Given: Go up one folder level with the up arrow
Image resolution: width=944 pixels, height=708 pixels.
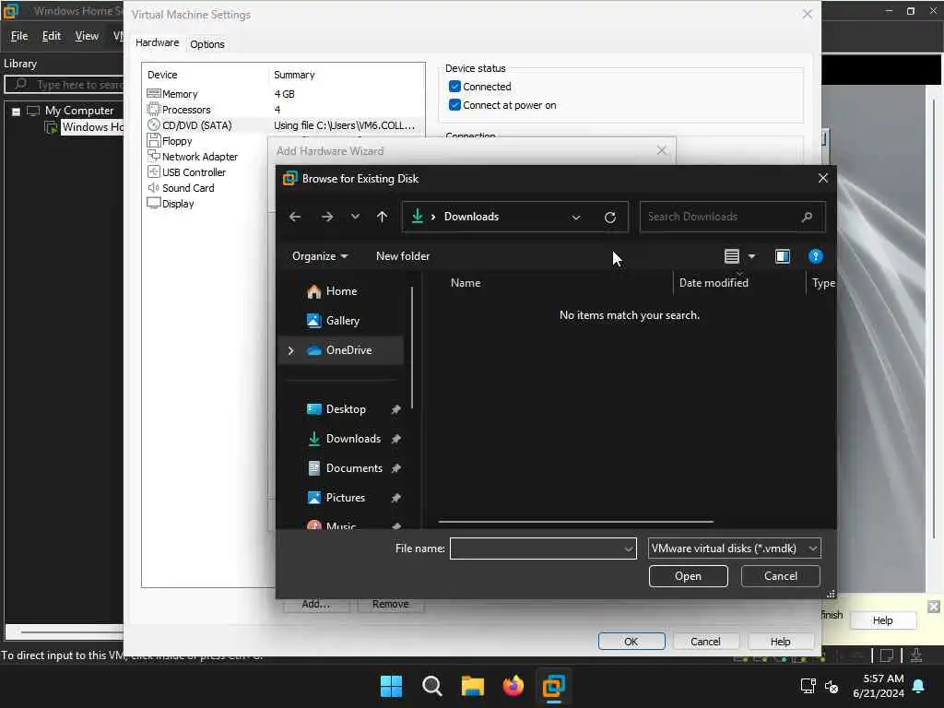Looking at the screenshot, I should [x=382, y=217].
